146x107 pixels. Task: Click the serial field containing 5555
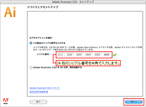coord(98,55)
